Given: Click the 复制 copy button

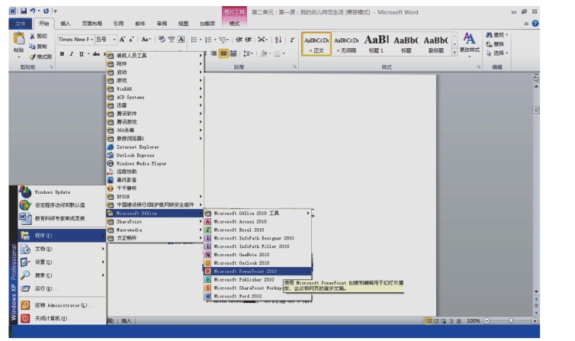Looking at the screenshot, I should 38,47.
